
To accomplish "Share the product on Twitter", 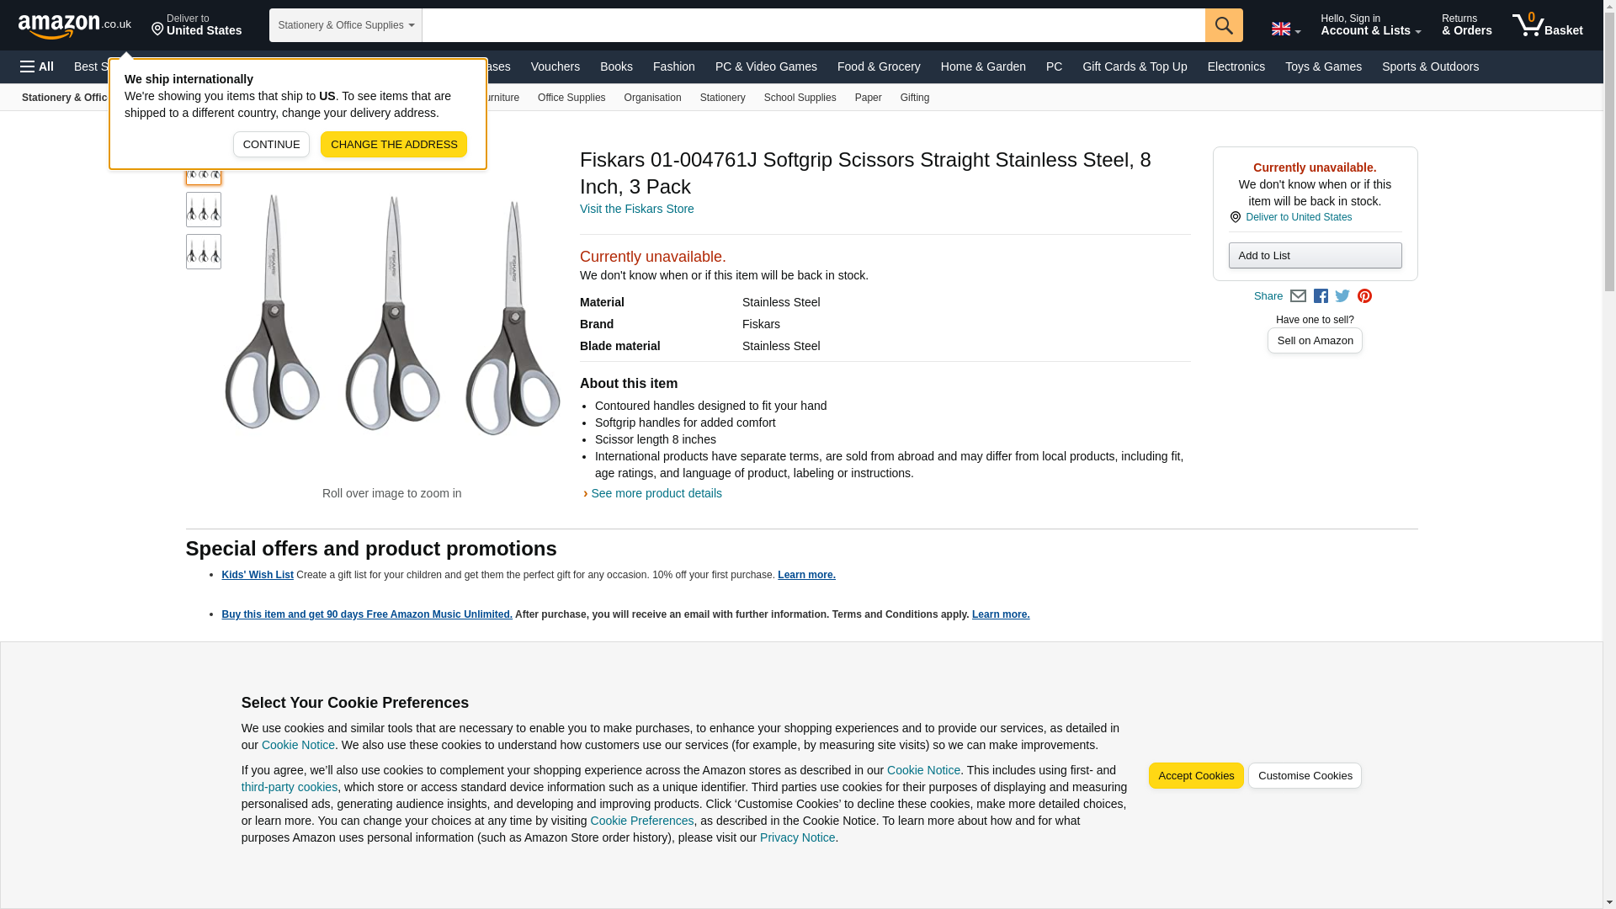I will [1342, 296].
